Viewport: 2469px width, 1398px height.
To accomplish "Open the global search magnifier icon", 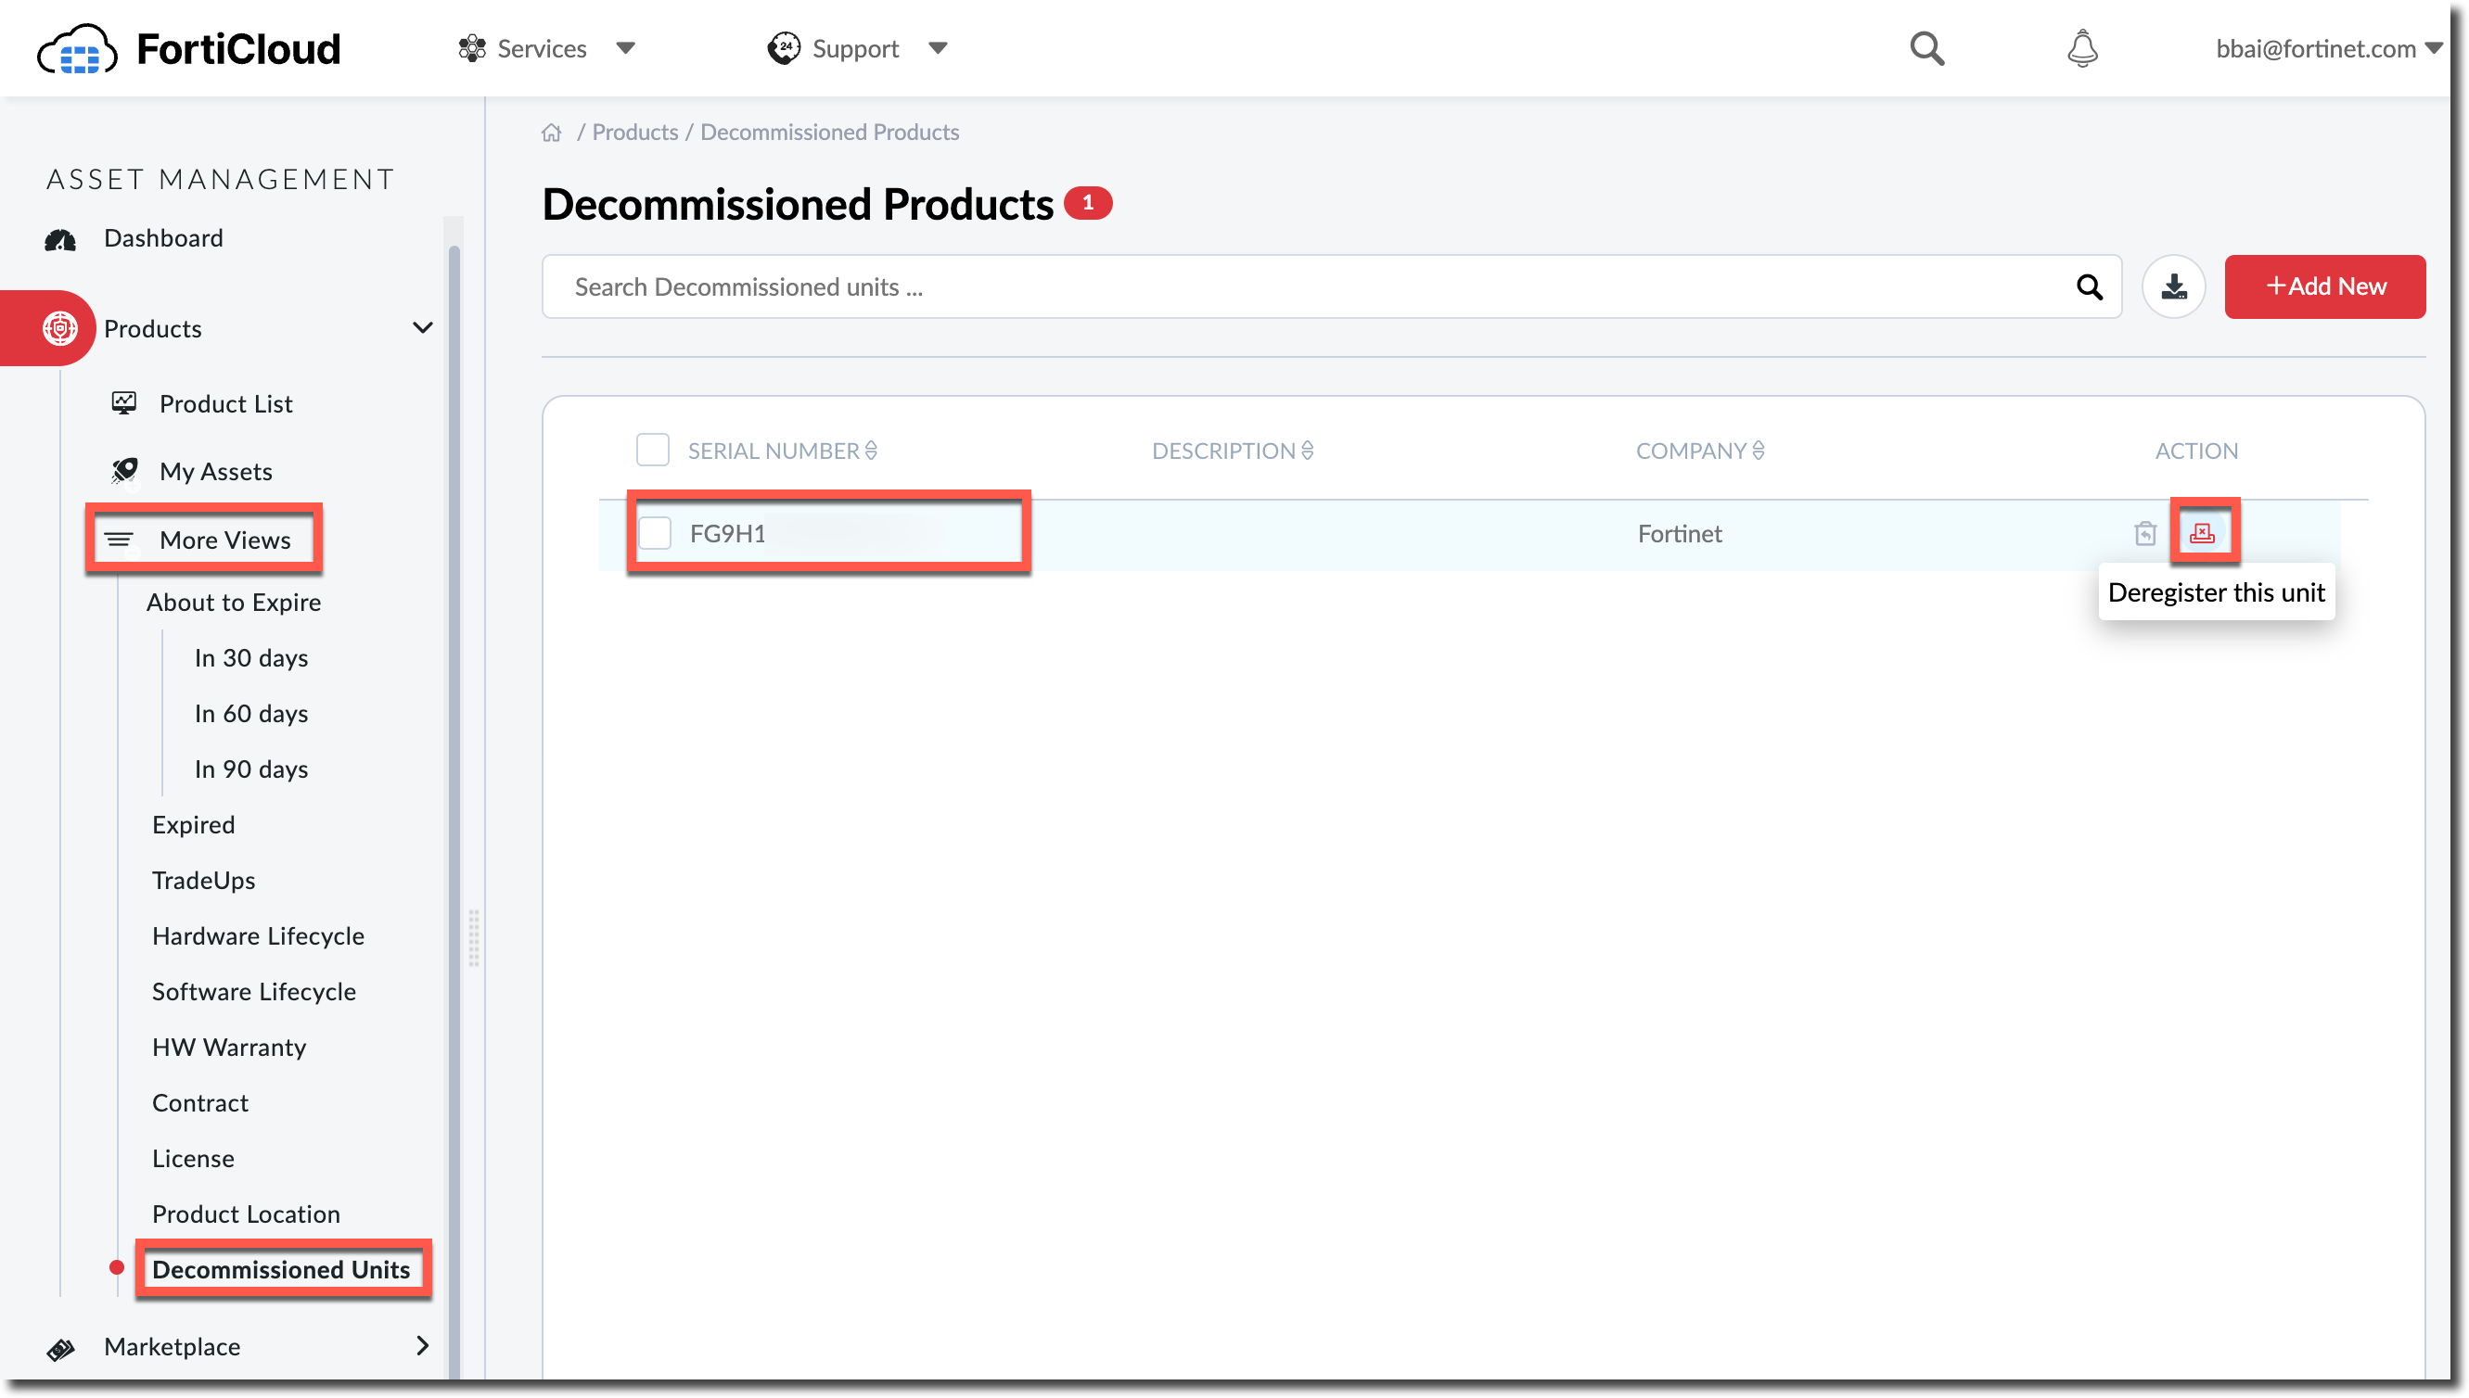I will 1926,48.
